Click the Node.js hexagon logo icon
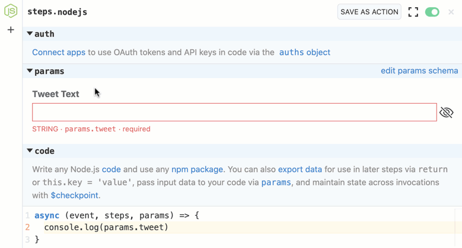The width and height of the screenshot is (462, 248). [x=11, y=11]
